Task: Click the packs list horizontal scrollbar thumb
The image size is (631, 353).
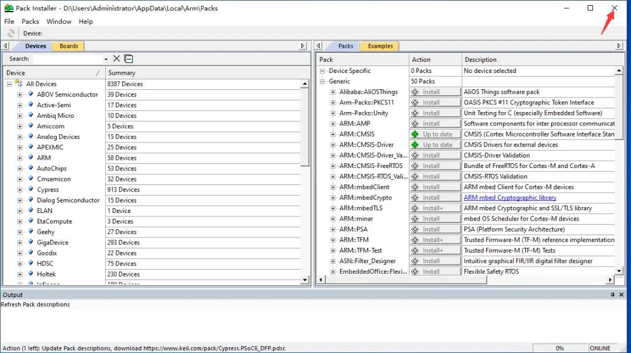Action: 405,280
